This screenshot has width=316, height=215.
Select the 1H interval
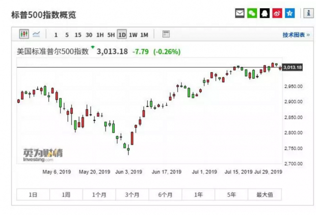(100, 35)
